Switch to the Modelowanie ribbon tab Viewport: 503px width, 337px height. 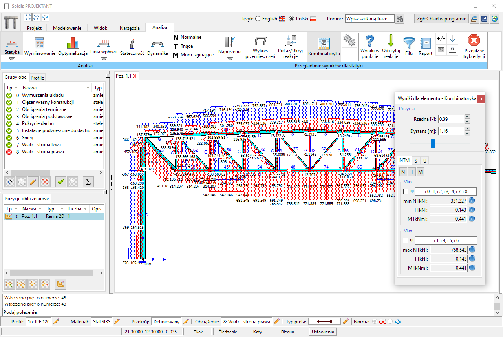point(67,28)
